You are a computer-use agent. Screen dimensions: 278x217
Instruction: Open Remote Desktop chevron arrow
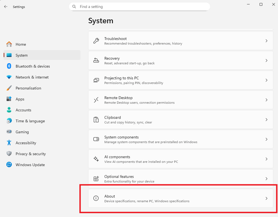tap(266, 100)
